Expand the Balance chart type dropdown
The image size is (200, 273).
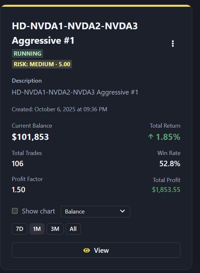95,212
